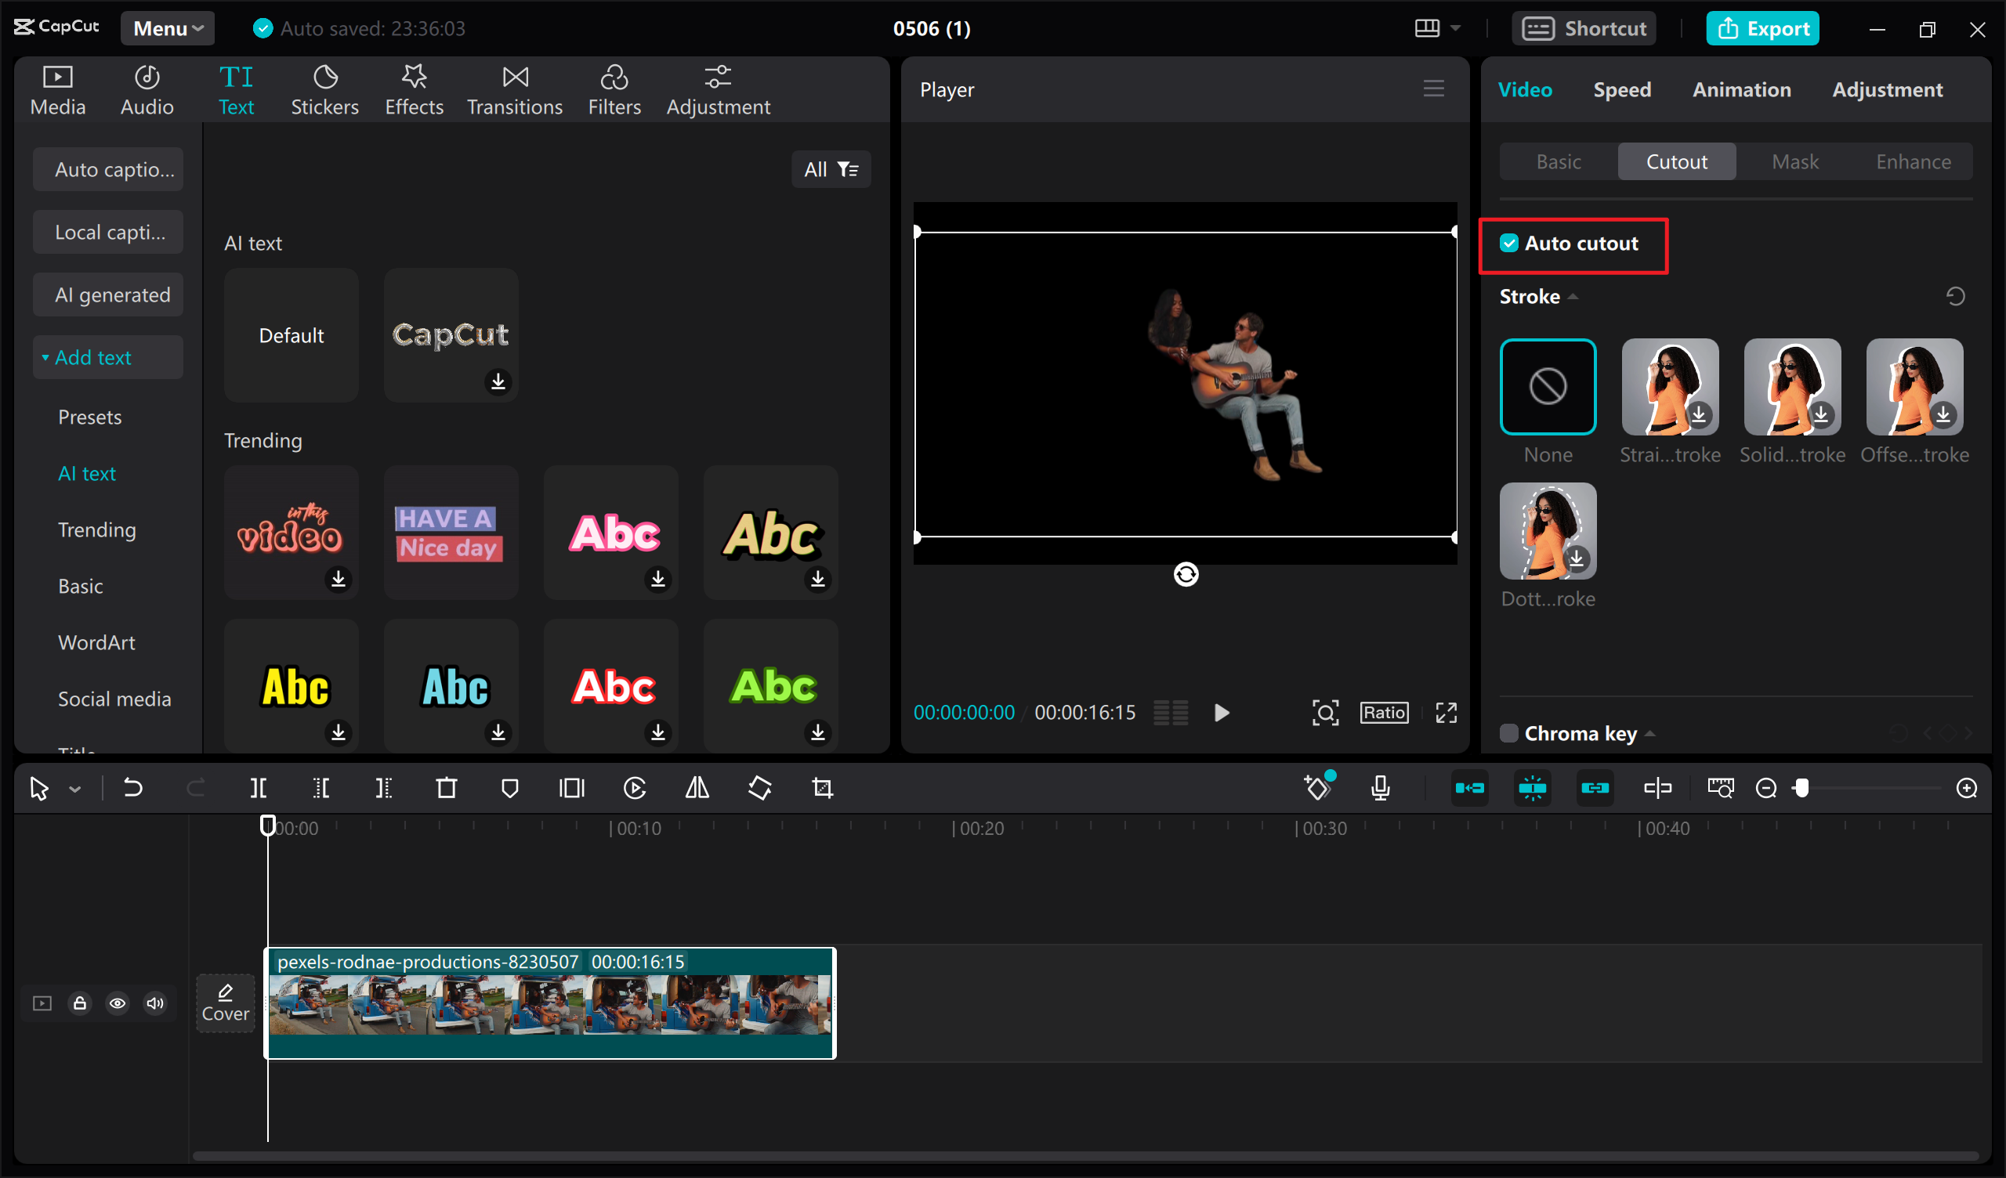Click the Mirror flip icon
The height and width of the screenshot is (1178, 2006).
(697, 788)
